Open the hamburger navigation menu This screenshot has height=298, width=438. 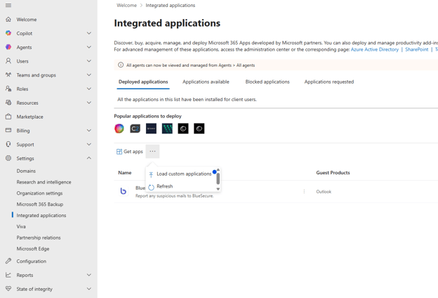point(8,6)
